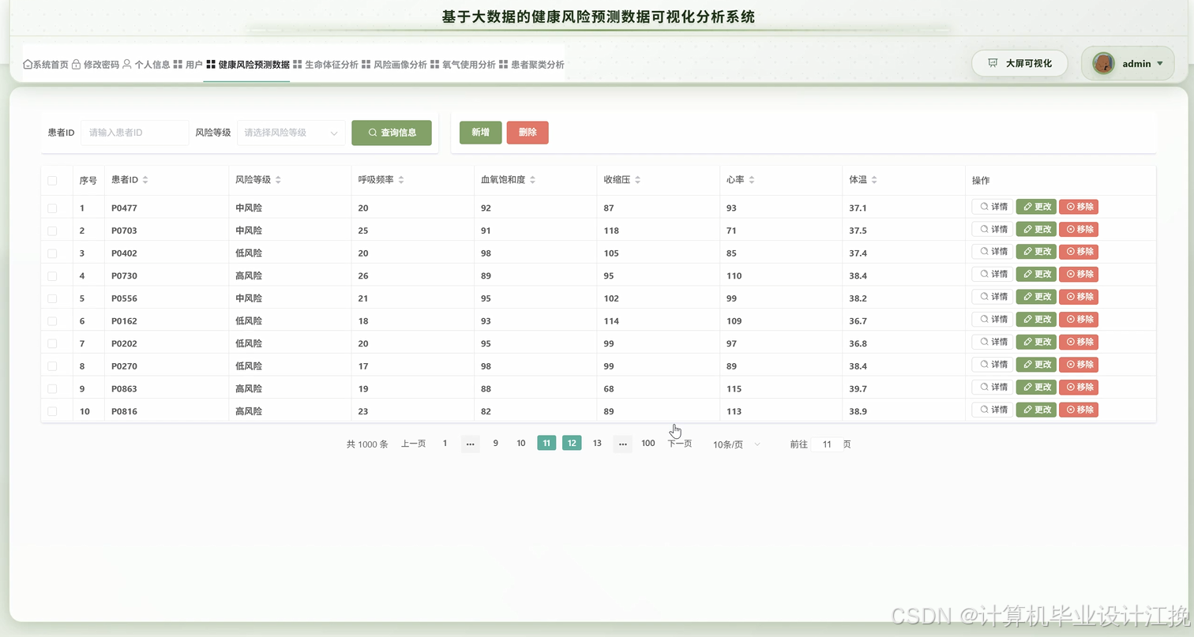Check the row for patient P0703
1194x637 pixels.
(x=52, y=231)
